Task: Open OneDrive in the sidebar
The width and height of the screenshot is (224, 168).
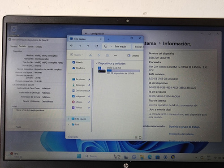Action: 78,68
